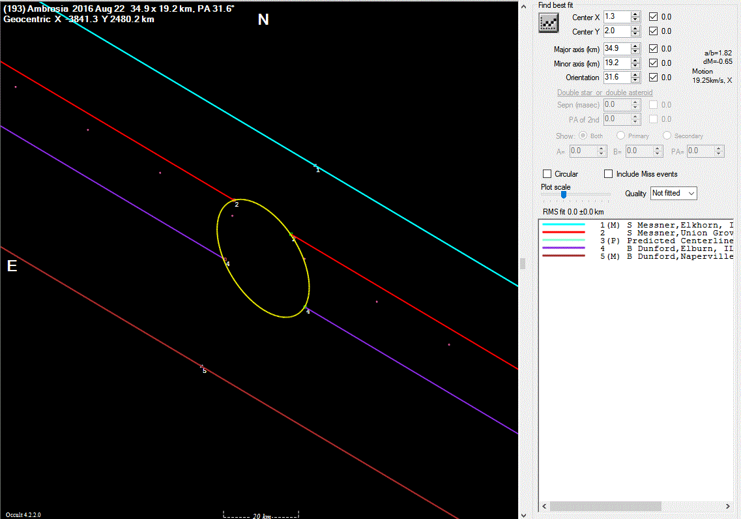
Task: Click the PA= input field
Action: [701, 151]
